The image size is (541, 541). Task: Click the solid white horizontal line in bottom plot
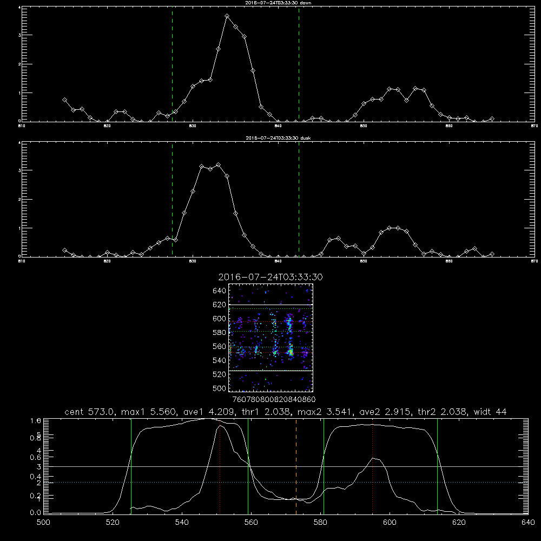pyautogui.click(x=286, y=466)
